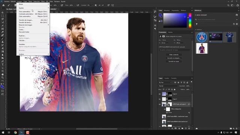Switch to the Canales tab

(166, 78)
